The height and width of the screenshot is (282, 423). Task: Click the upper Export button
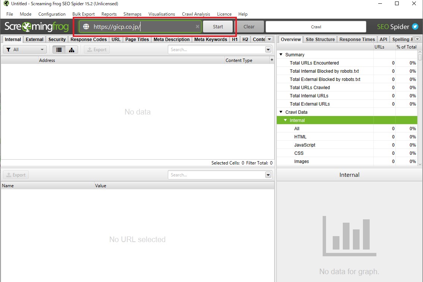97,50
